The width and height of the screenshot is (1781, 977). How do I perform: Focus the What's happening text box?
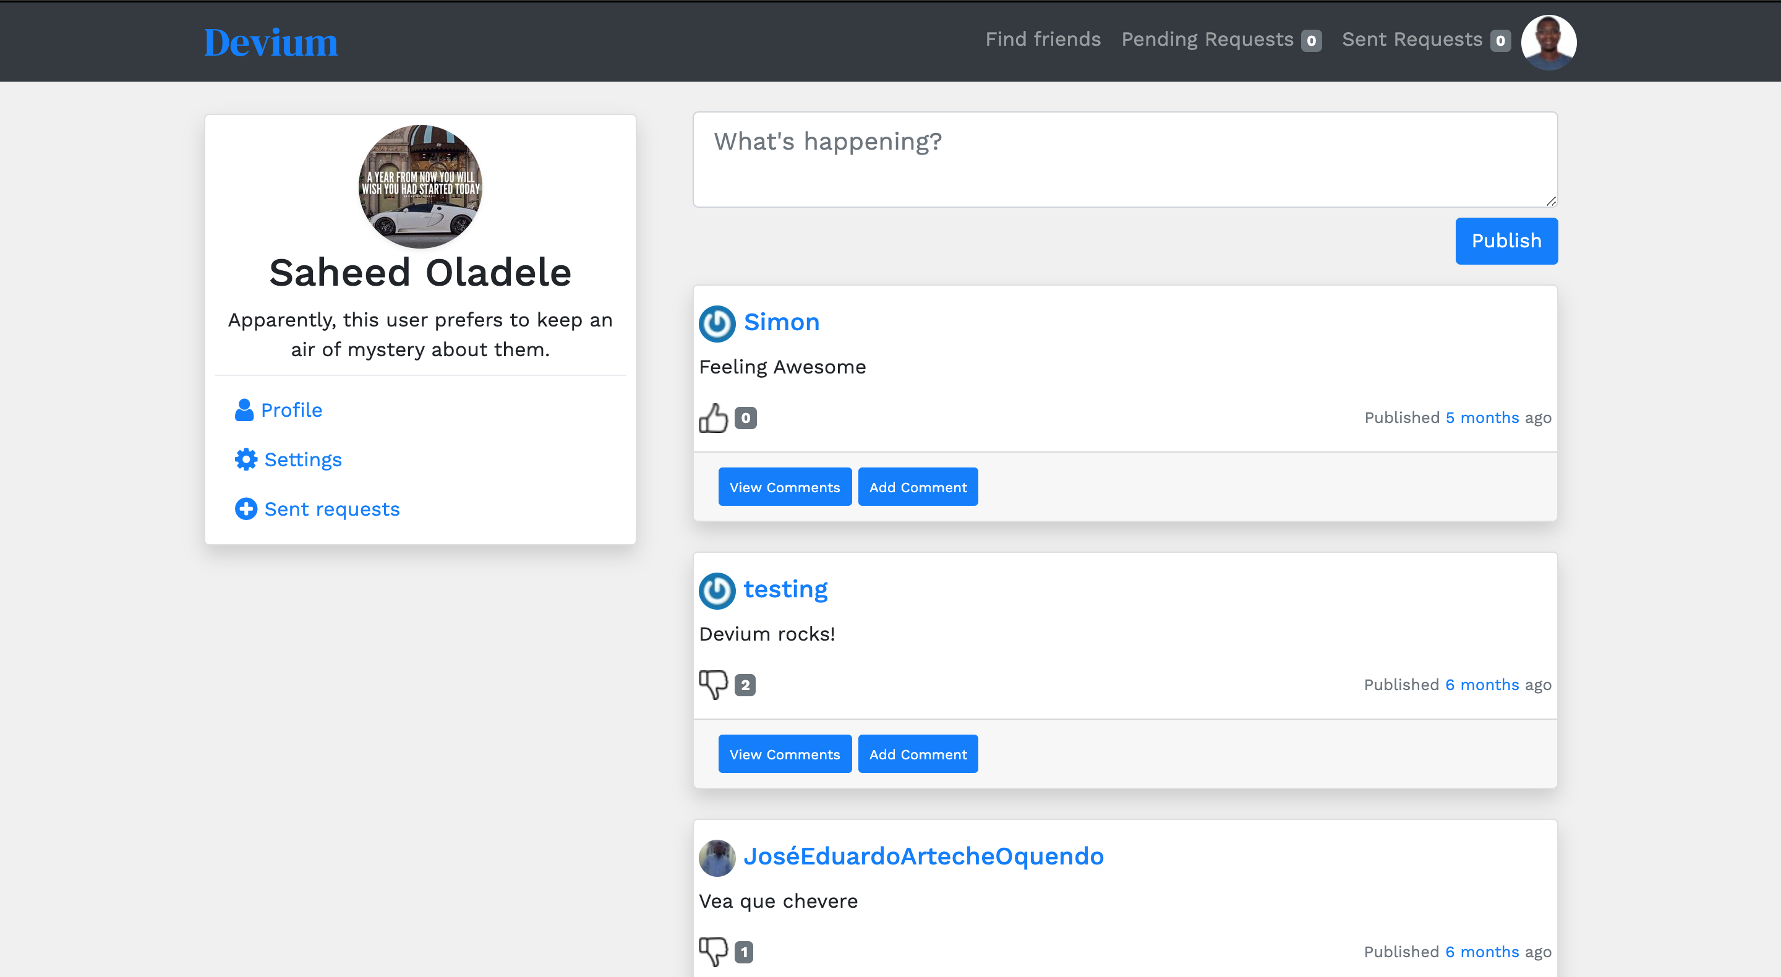tap(1124, 160)
